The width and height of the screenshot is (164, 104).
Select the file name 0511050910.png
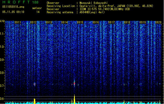(13, 7)
